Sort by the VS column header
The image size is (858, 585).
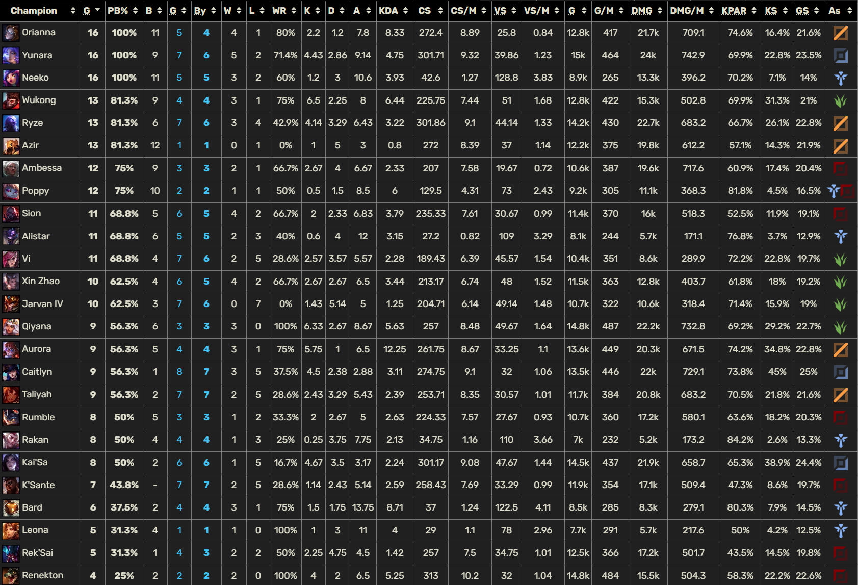point(506,11)
